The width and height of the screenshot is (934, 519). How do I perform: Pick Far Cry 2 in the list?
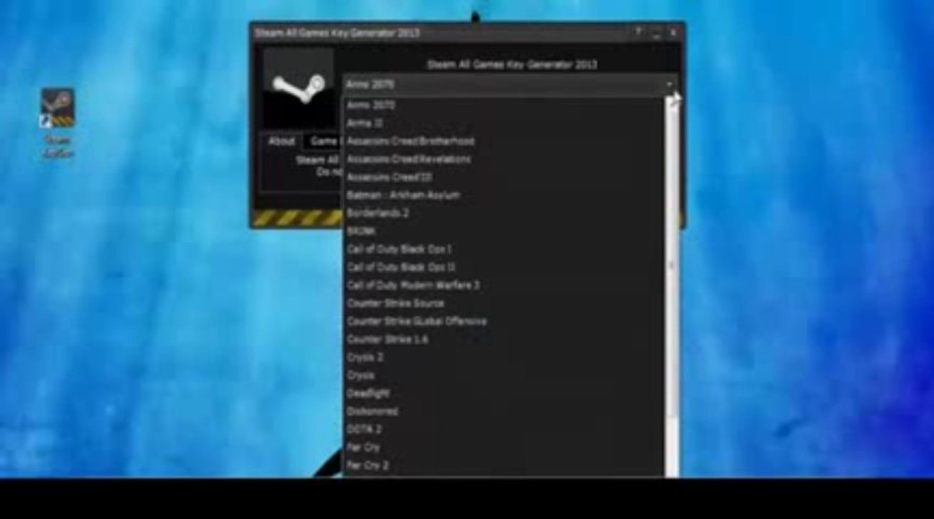click(x=503, y=466)
